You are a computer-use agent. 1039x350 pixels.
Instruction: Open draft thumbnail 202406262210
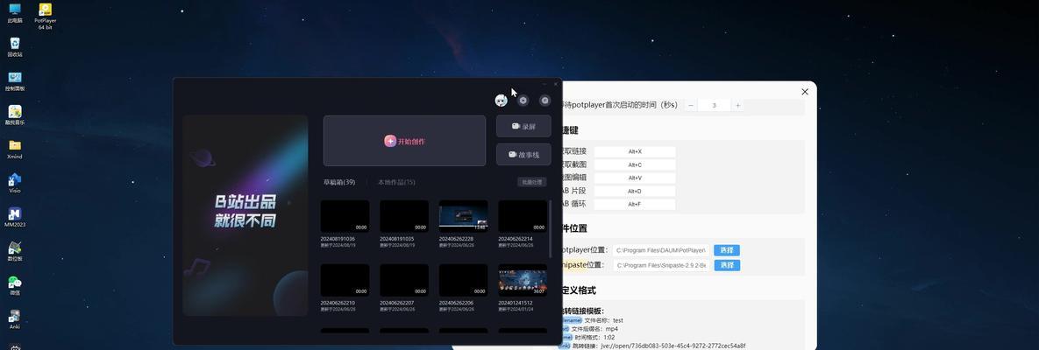click(345, 281)
